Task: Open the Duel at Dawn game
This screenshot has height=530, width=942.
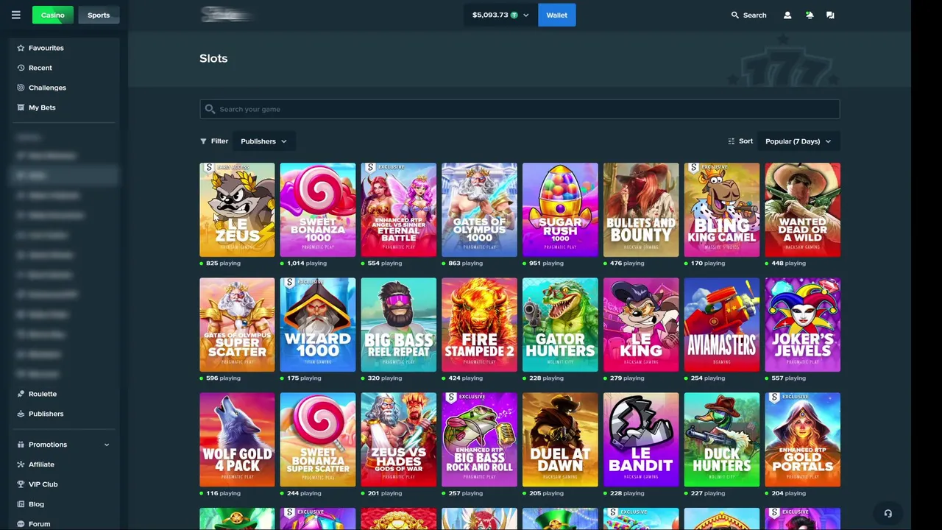Action: [560, 439]
